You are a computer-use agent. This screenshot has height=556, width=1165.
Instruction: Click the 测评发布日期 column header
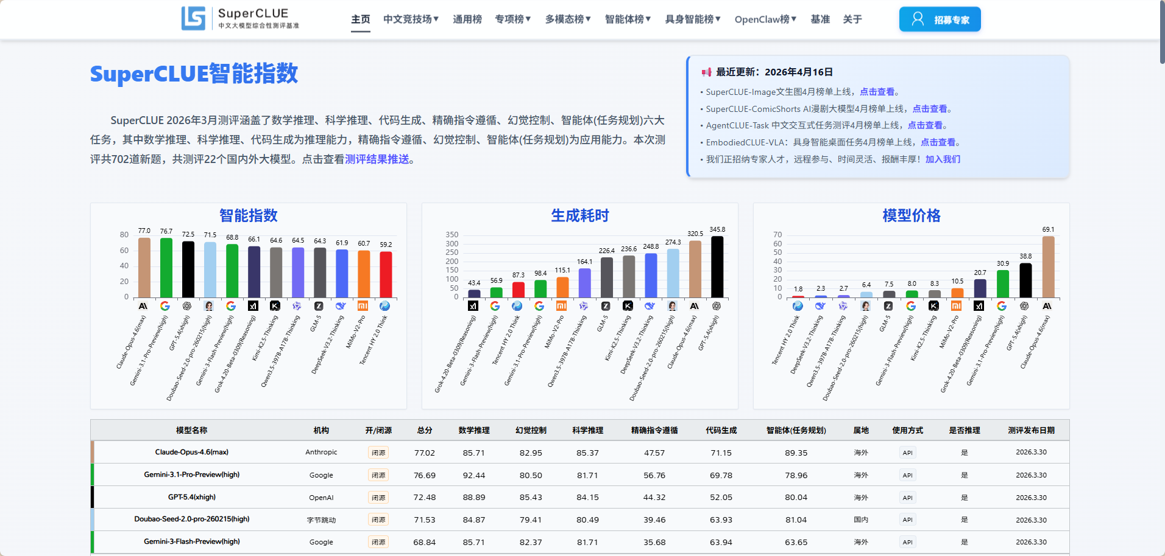(x=1031, y=431)
